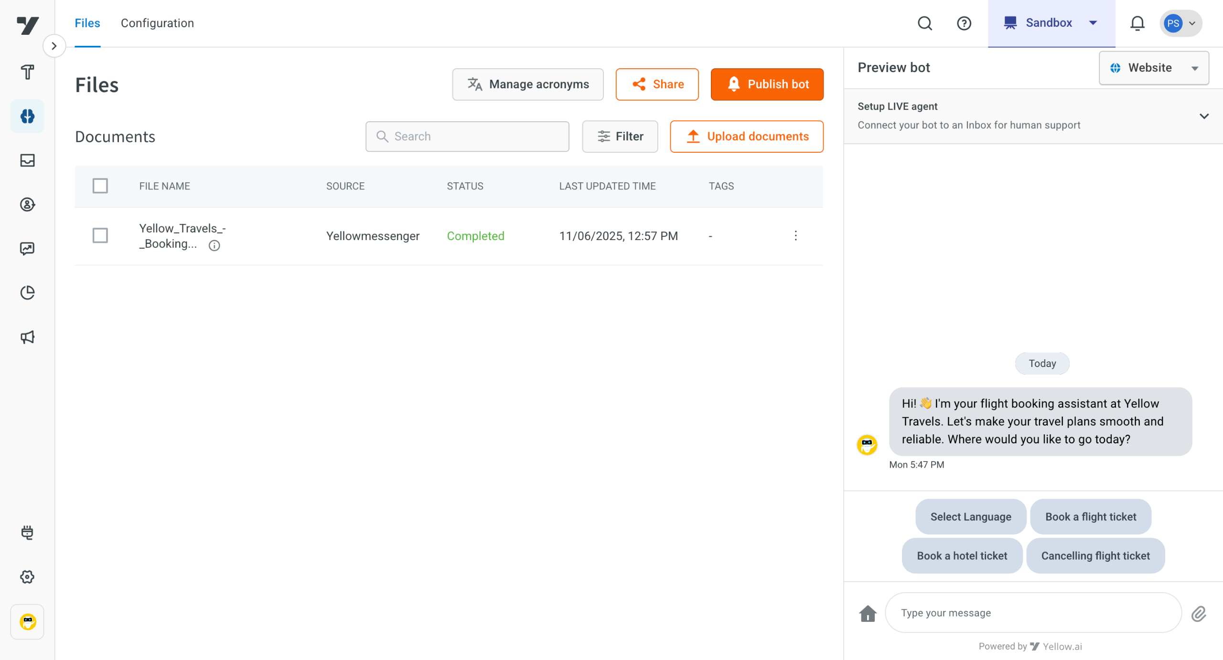Open the Sandbox environment dropdown
1223x660 pixels.
(x=1051, y=23)
